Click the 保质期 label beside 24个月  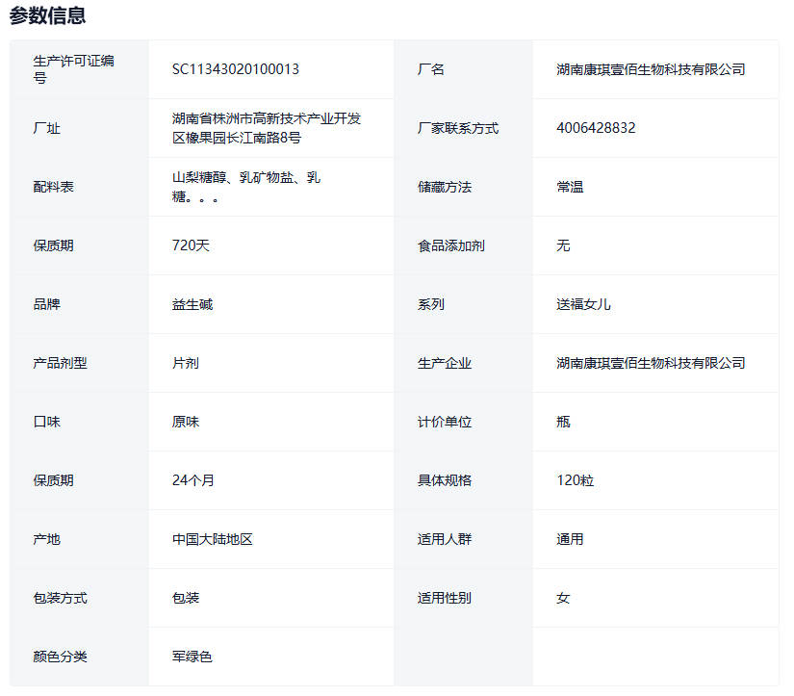(53, 480)
